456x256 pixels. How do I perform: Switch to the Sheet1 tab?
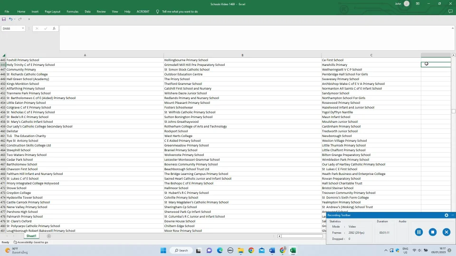(31, 236)
